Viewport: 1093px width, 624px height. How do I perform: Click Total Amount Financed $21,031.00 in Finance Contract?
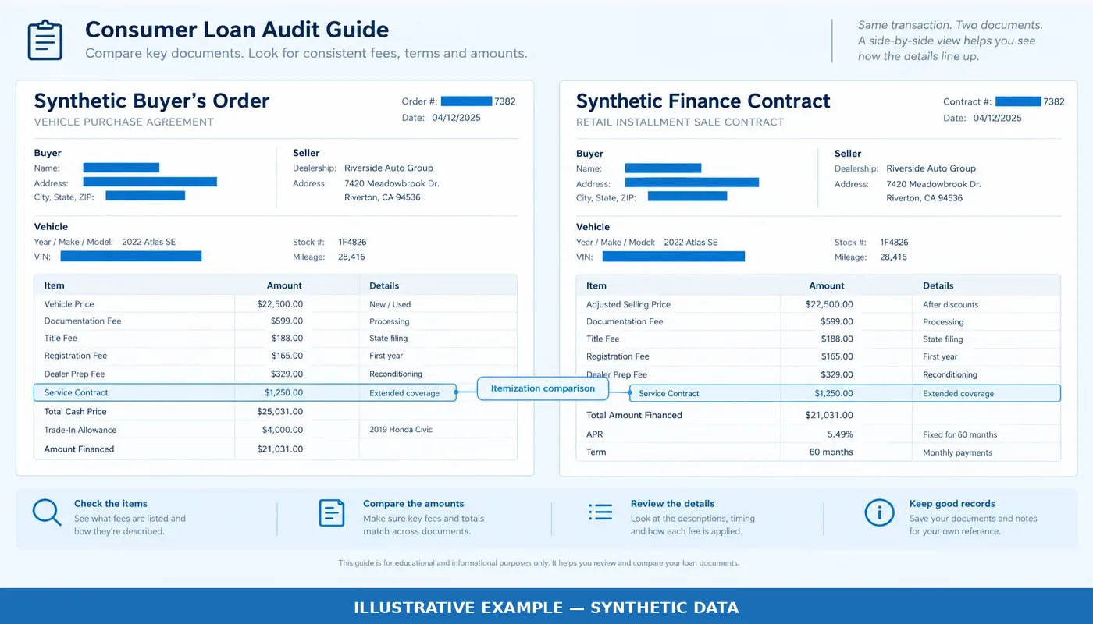point(829,415)
